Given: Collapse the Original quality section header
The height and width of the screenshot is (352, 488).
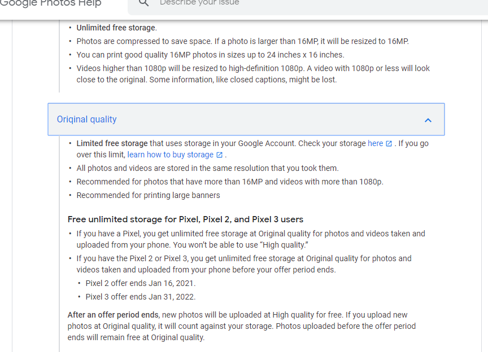Looking at the screenshot, I should (246, 120).
